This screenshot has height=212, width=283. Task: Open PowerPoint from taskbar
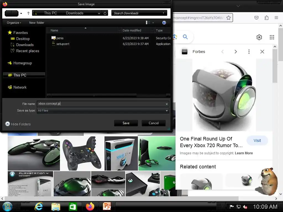pyautogui.click(x=107, y=206)
